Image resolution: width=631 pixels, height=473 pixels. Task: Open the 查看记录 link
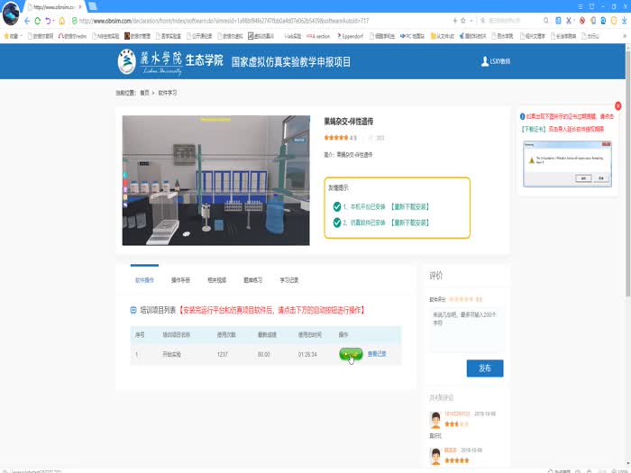[x=377, y=354]
